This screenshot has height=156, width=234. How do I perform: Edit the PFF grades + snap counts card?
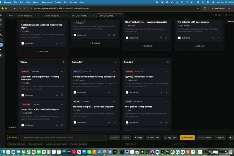(x=161, y=123)
